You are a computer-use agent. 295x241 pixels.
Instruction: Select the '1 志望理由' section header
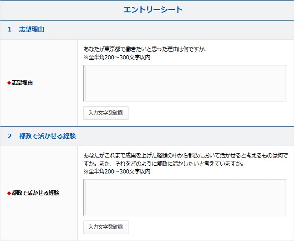tap(31, 30)
